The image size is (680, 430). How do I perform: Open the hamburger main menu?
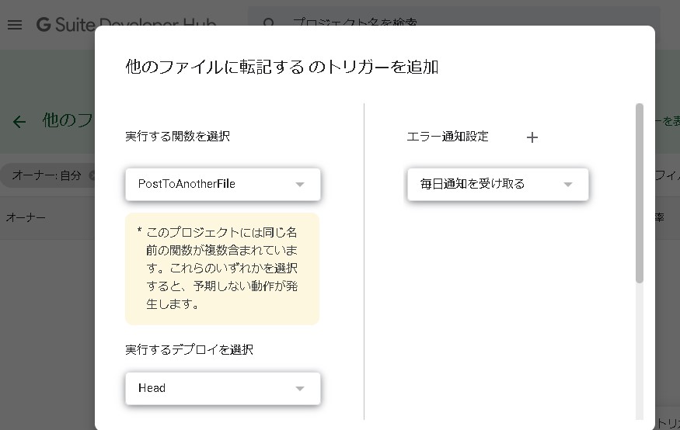(14, 25)
